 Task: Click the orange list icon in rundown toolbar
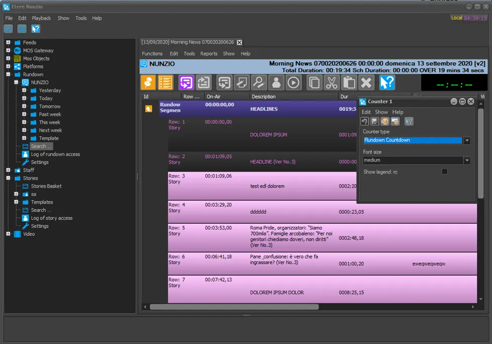point(166,82)
